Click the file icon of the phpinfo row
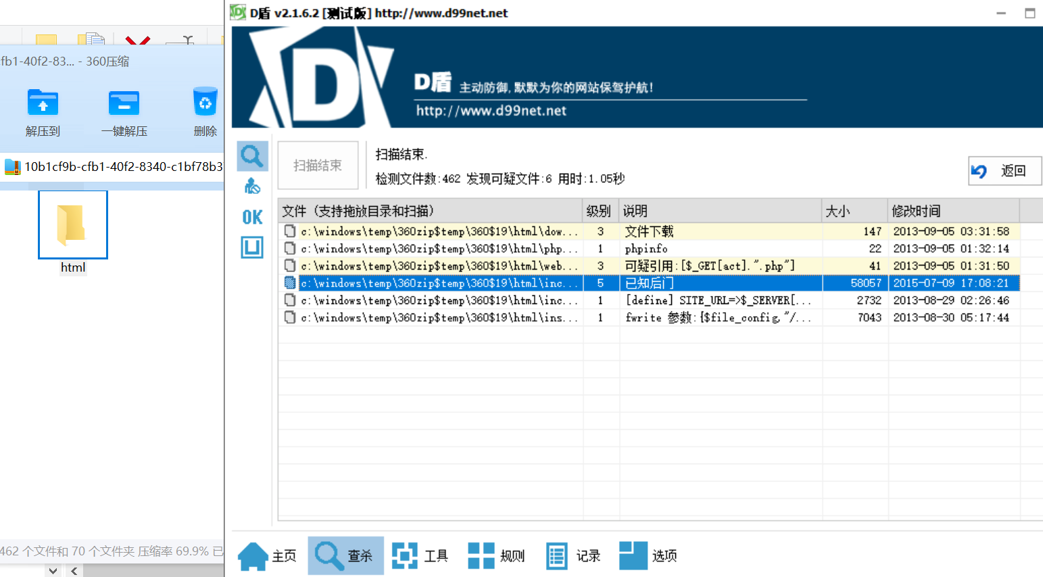Screen dimensions: 1043x577 [290, 248]
